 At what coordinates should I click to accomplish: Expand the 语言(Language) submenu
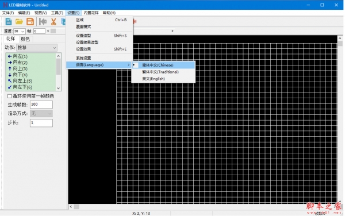(x=99, y=65)
